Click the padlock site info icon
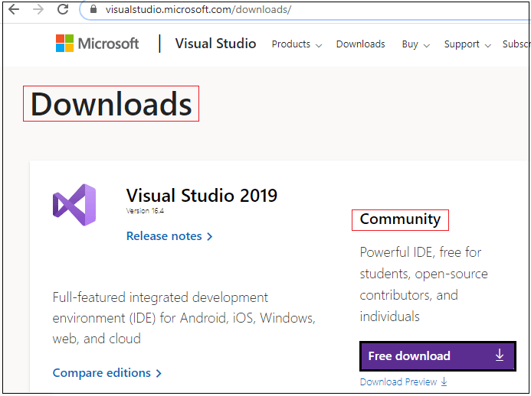 94,10
